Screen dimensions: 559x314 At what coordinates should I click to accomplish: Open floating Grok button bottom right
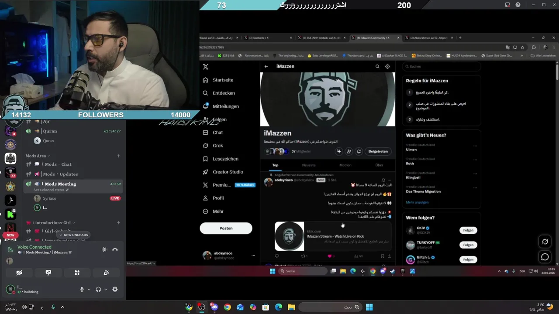pyautogui.click(x=545, y=242)
